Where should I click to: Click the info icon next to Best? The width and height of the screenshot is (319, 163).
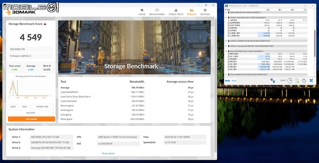[x=50, y=66]
